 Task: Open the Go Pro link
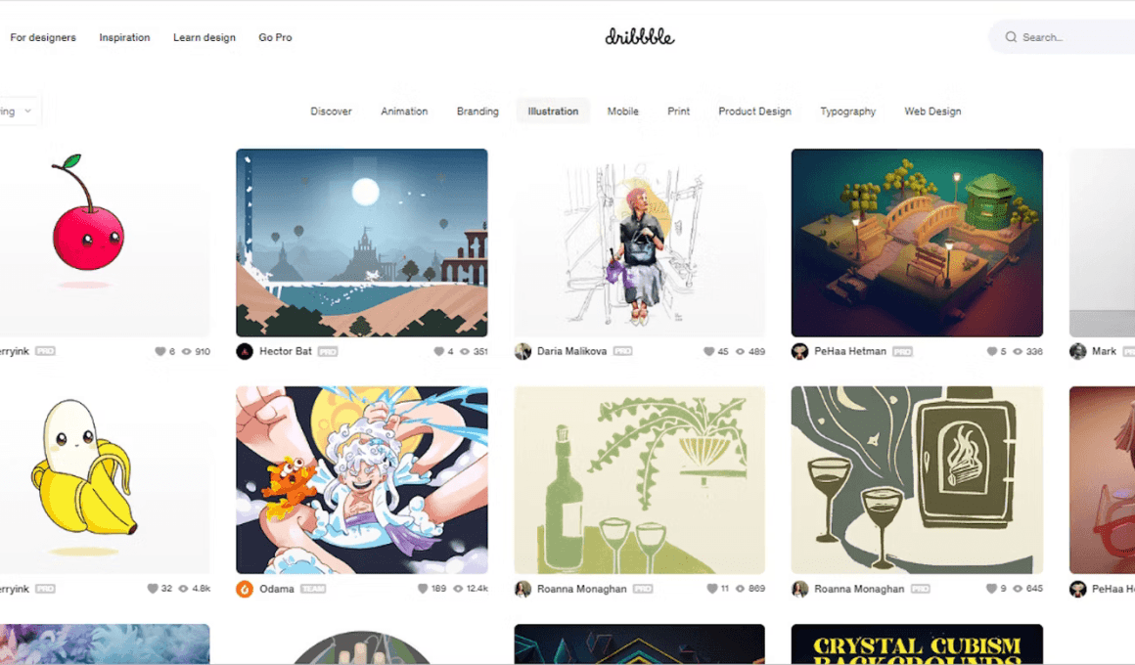pos(275,37)
